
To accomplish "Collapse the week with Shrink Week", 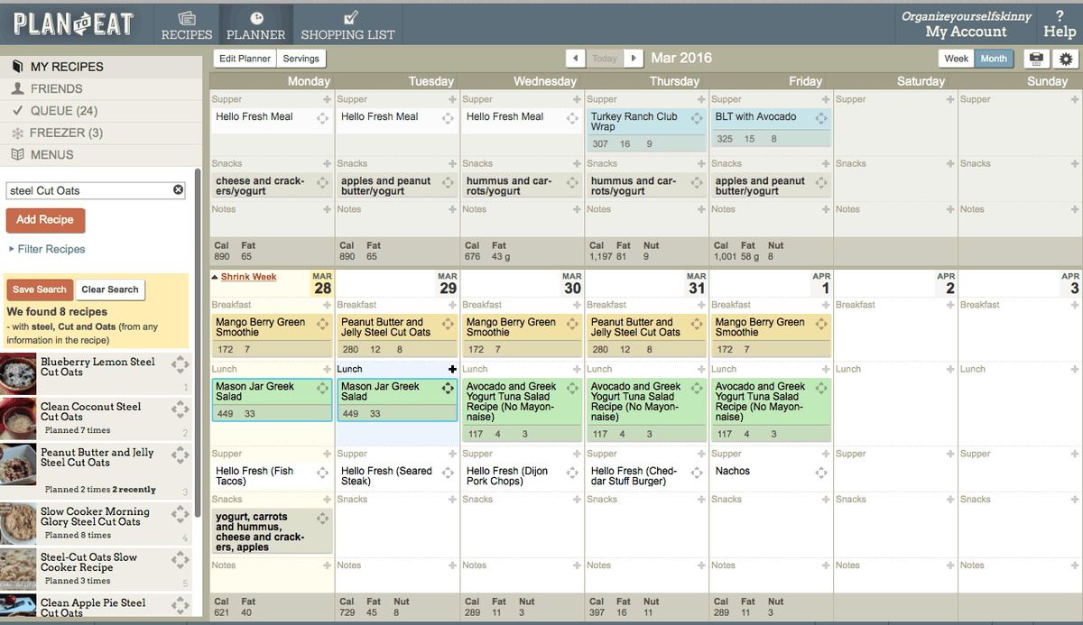I will pyautogui.click(x=248, y=277).
